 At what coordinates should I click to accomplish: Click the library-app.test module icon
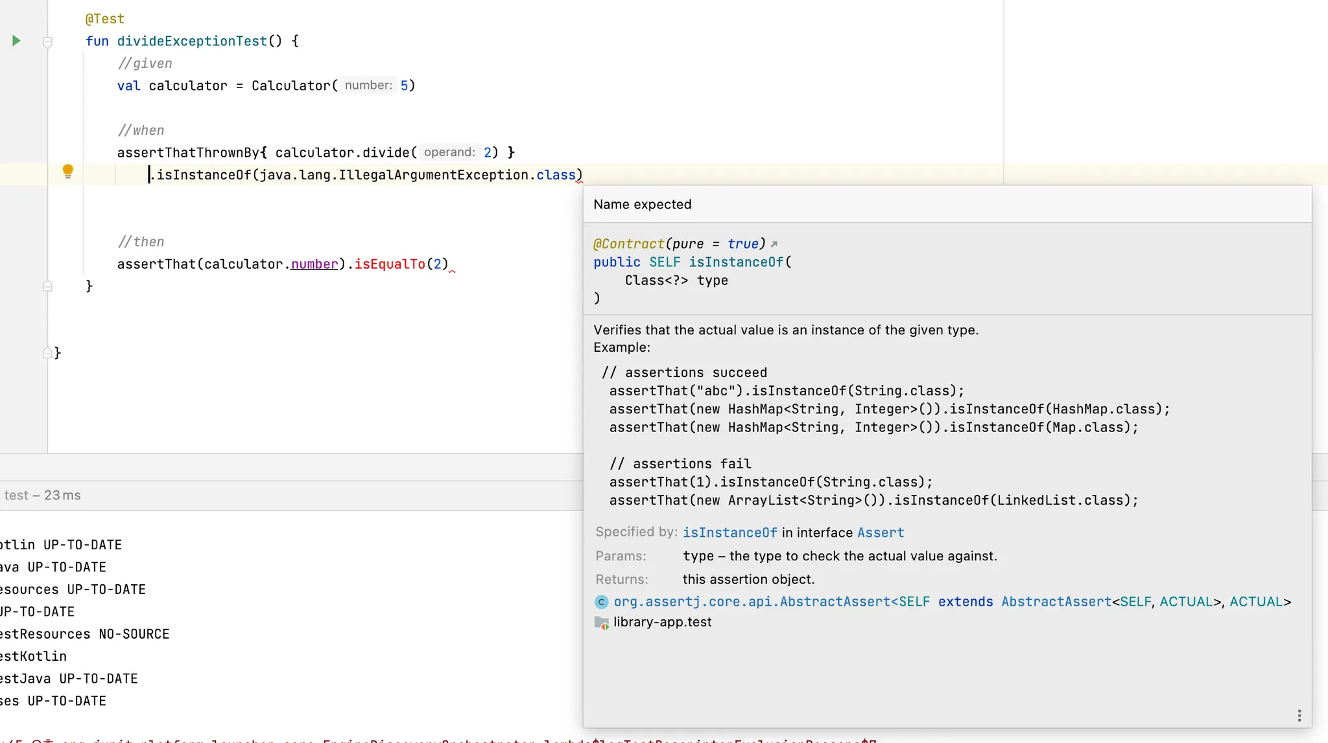coord(601,623)
